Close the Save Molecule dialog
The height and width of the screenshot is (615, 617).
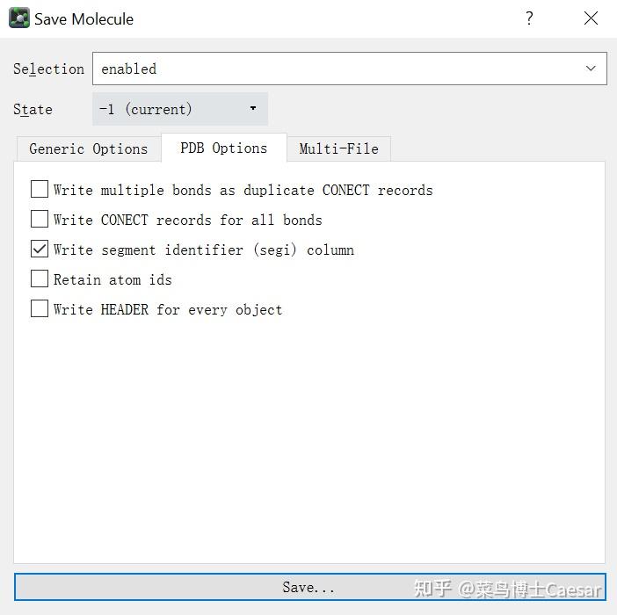tap(591, 18)
